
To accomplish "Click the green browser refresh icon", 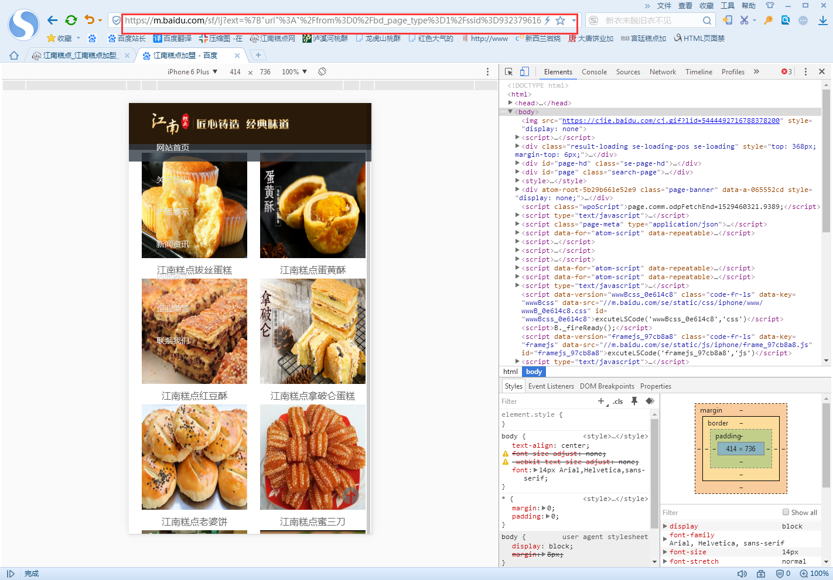I will (71, 20).
